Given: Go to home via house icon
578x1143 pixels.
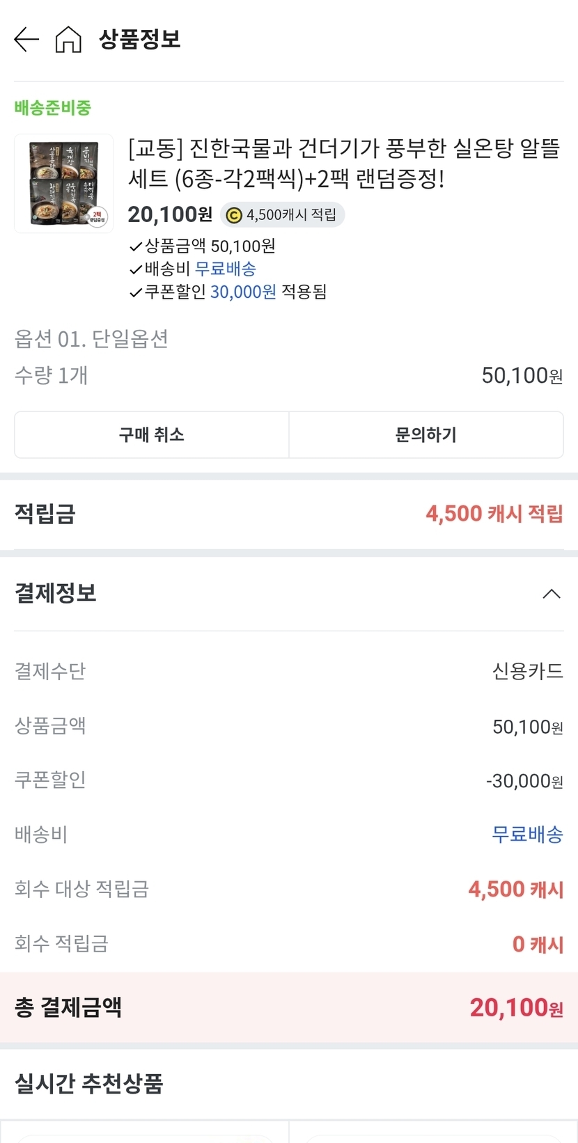Looking at the screenshot, I should point(68,39).
